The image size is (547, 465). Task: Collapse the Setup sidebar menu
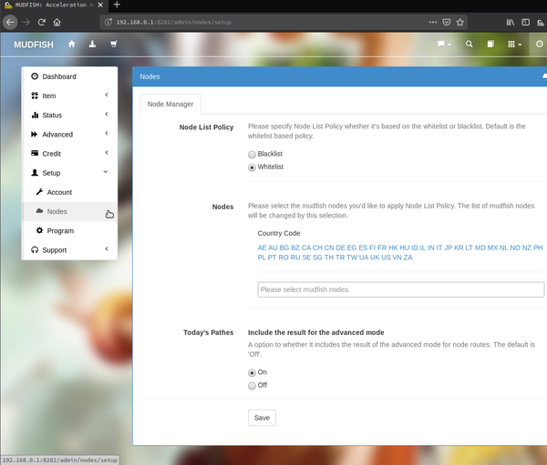69,173
